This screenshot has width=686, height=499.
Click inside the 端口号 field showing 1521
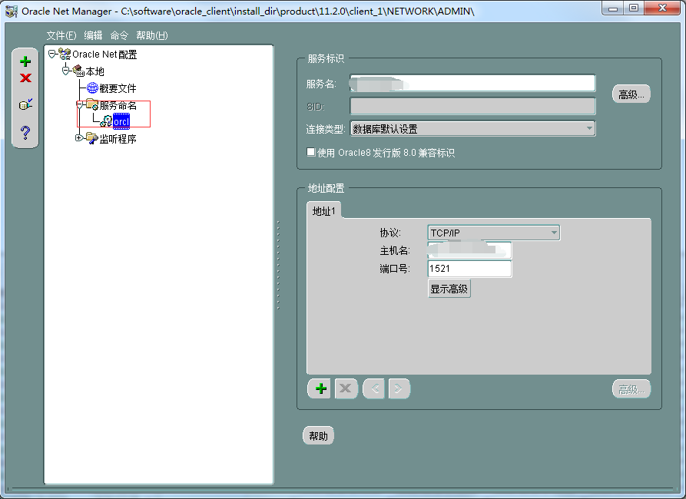click(x=469, y=269)
